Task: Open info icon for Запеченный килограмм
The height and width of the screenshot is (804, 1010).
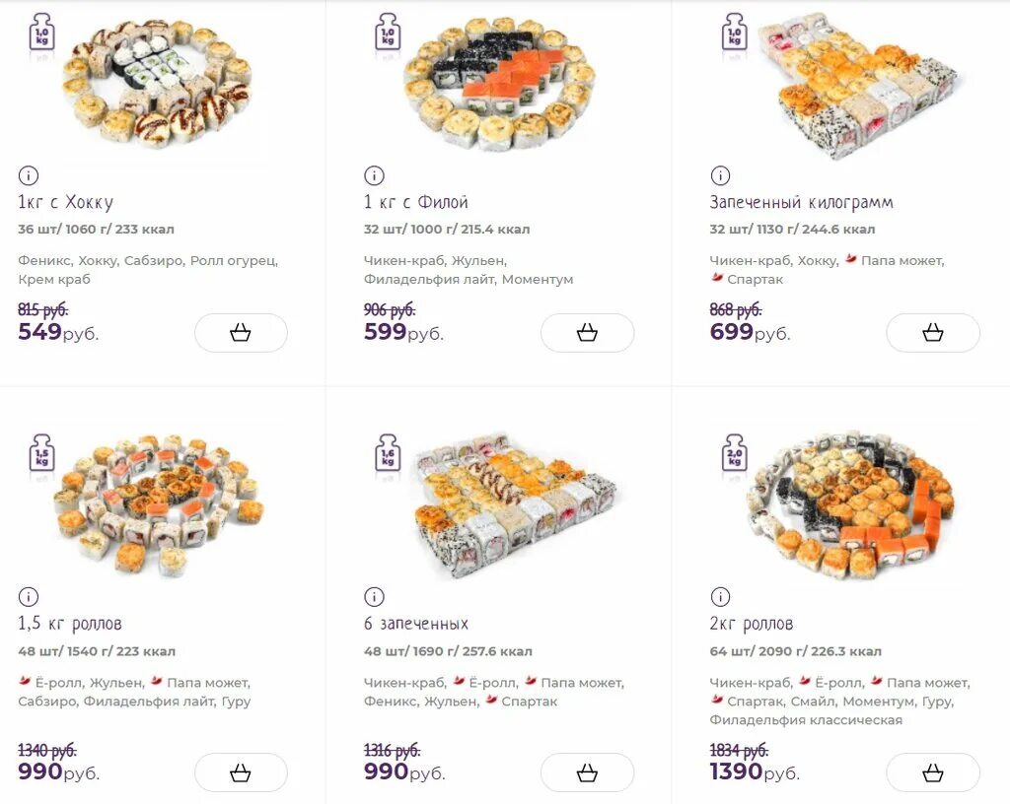Action: tap(721, 176)
